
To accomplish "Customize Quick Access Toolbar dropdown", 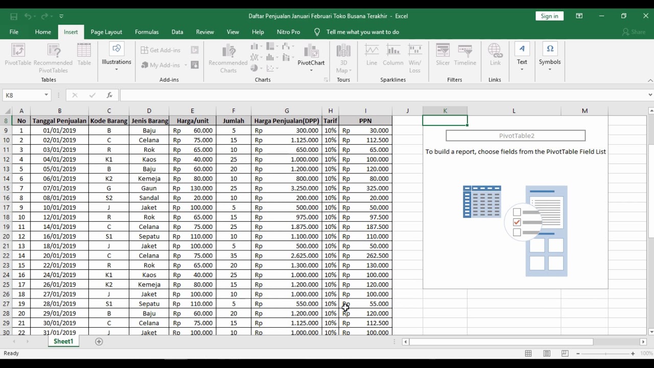I will 61,16.
